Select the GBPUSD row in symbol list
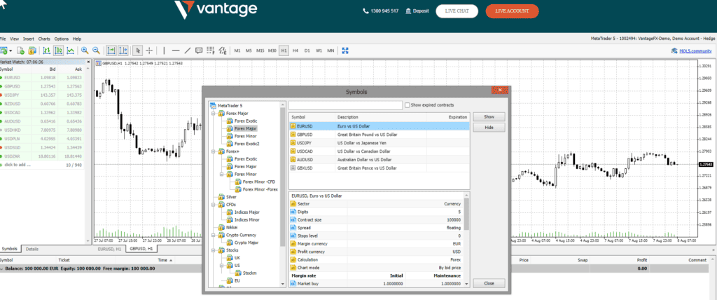 click(x=378, y=134)
